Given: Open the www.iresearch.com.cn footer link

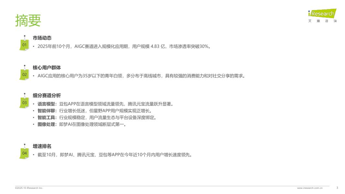Looking at the screenshot, I should click(x=309, y=188).
